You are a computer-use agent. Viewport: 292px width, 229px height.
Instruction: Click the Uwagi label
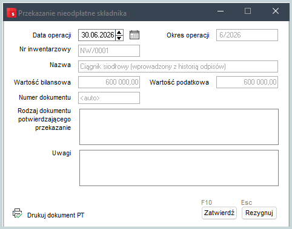click(62, 153)
